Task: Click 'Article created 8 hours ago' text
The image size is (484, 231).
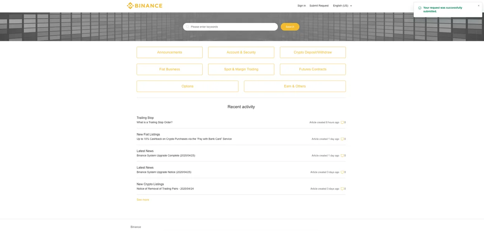Action: tap(324, 122)
